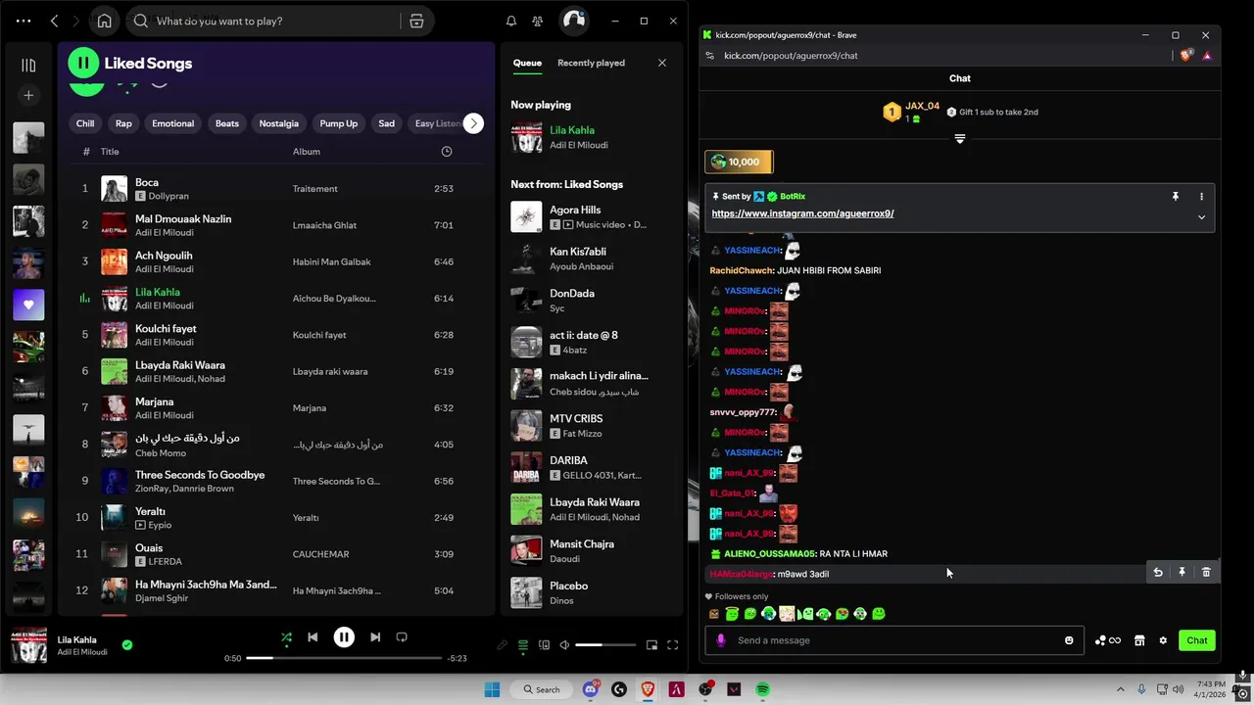Sort tracks by the duration clock icon
1254x705 pixels.
coord(447,152)
